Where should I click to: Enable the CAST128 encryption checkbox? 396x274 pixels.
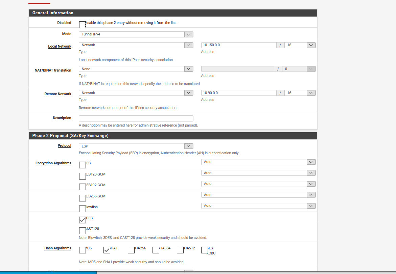tap(82, 231)
